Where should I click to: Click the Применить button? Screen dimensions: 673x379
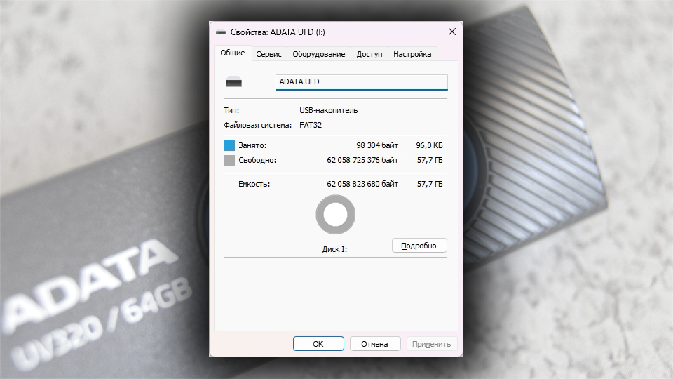coord(431,344)
